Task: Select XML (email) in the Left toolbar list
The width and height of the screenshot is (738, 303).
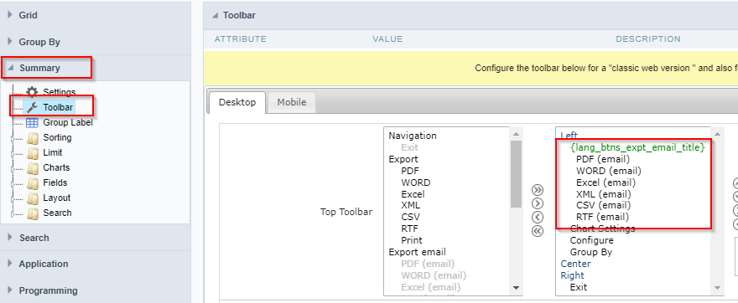Action: (x=603, y=194)
